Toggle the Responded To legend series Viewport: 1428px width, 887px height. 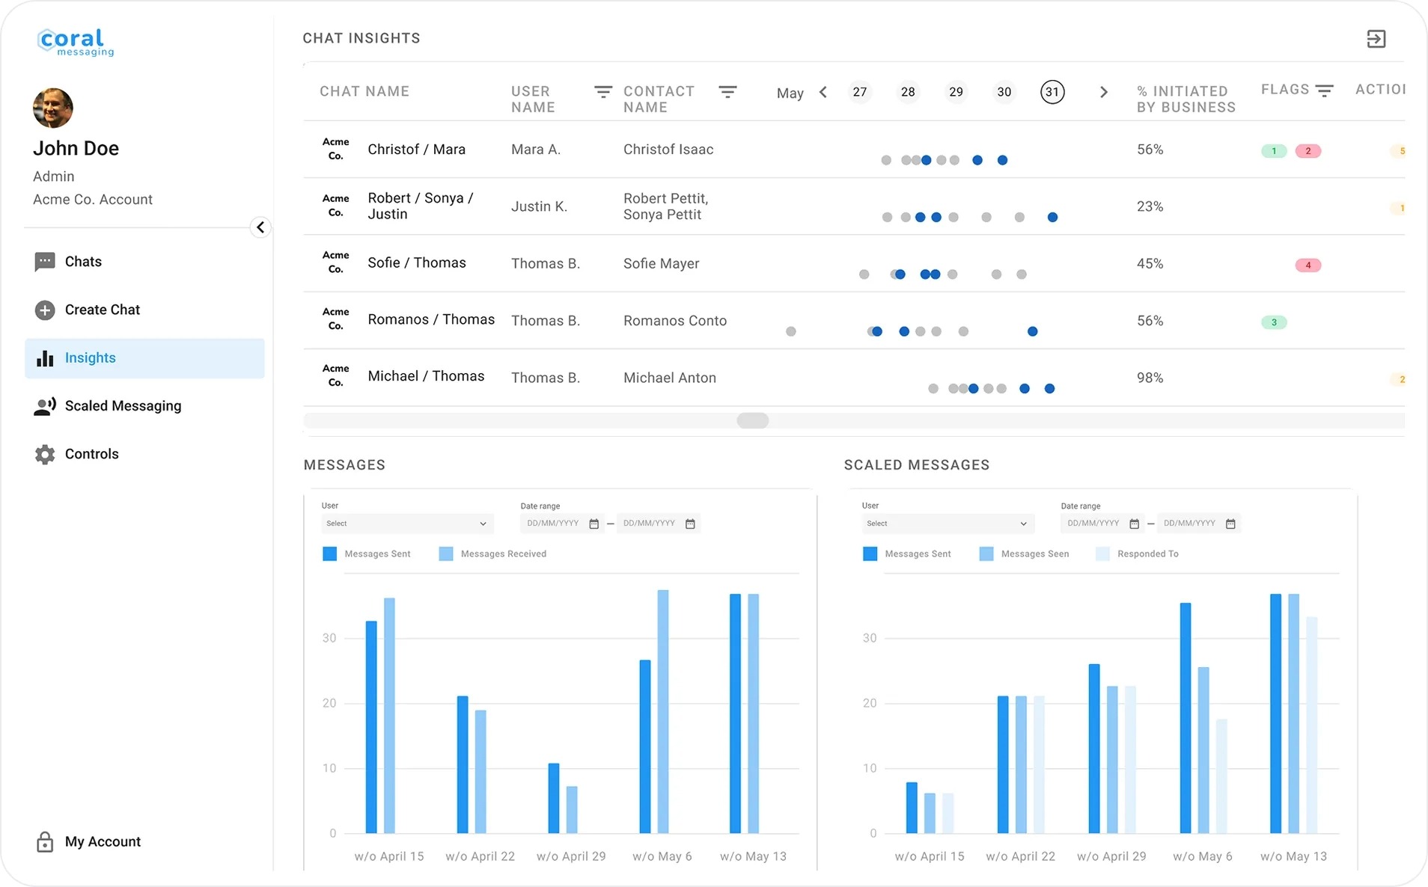pyautogui.click(x=1102, y=554)
